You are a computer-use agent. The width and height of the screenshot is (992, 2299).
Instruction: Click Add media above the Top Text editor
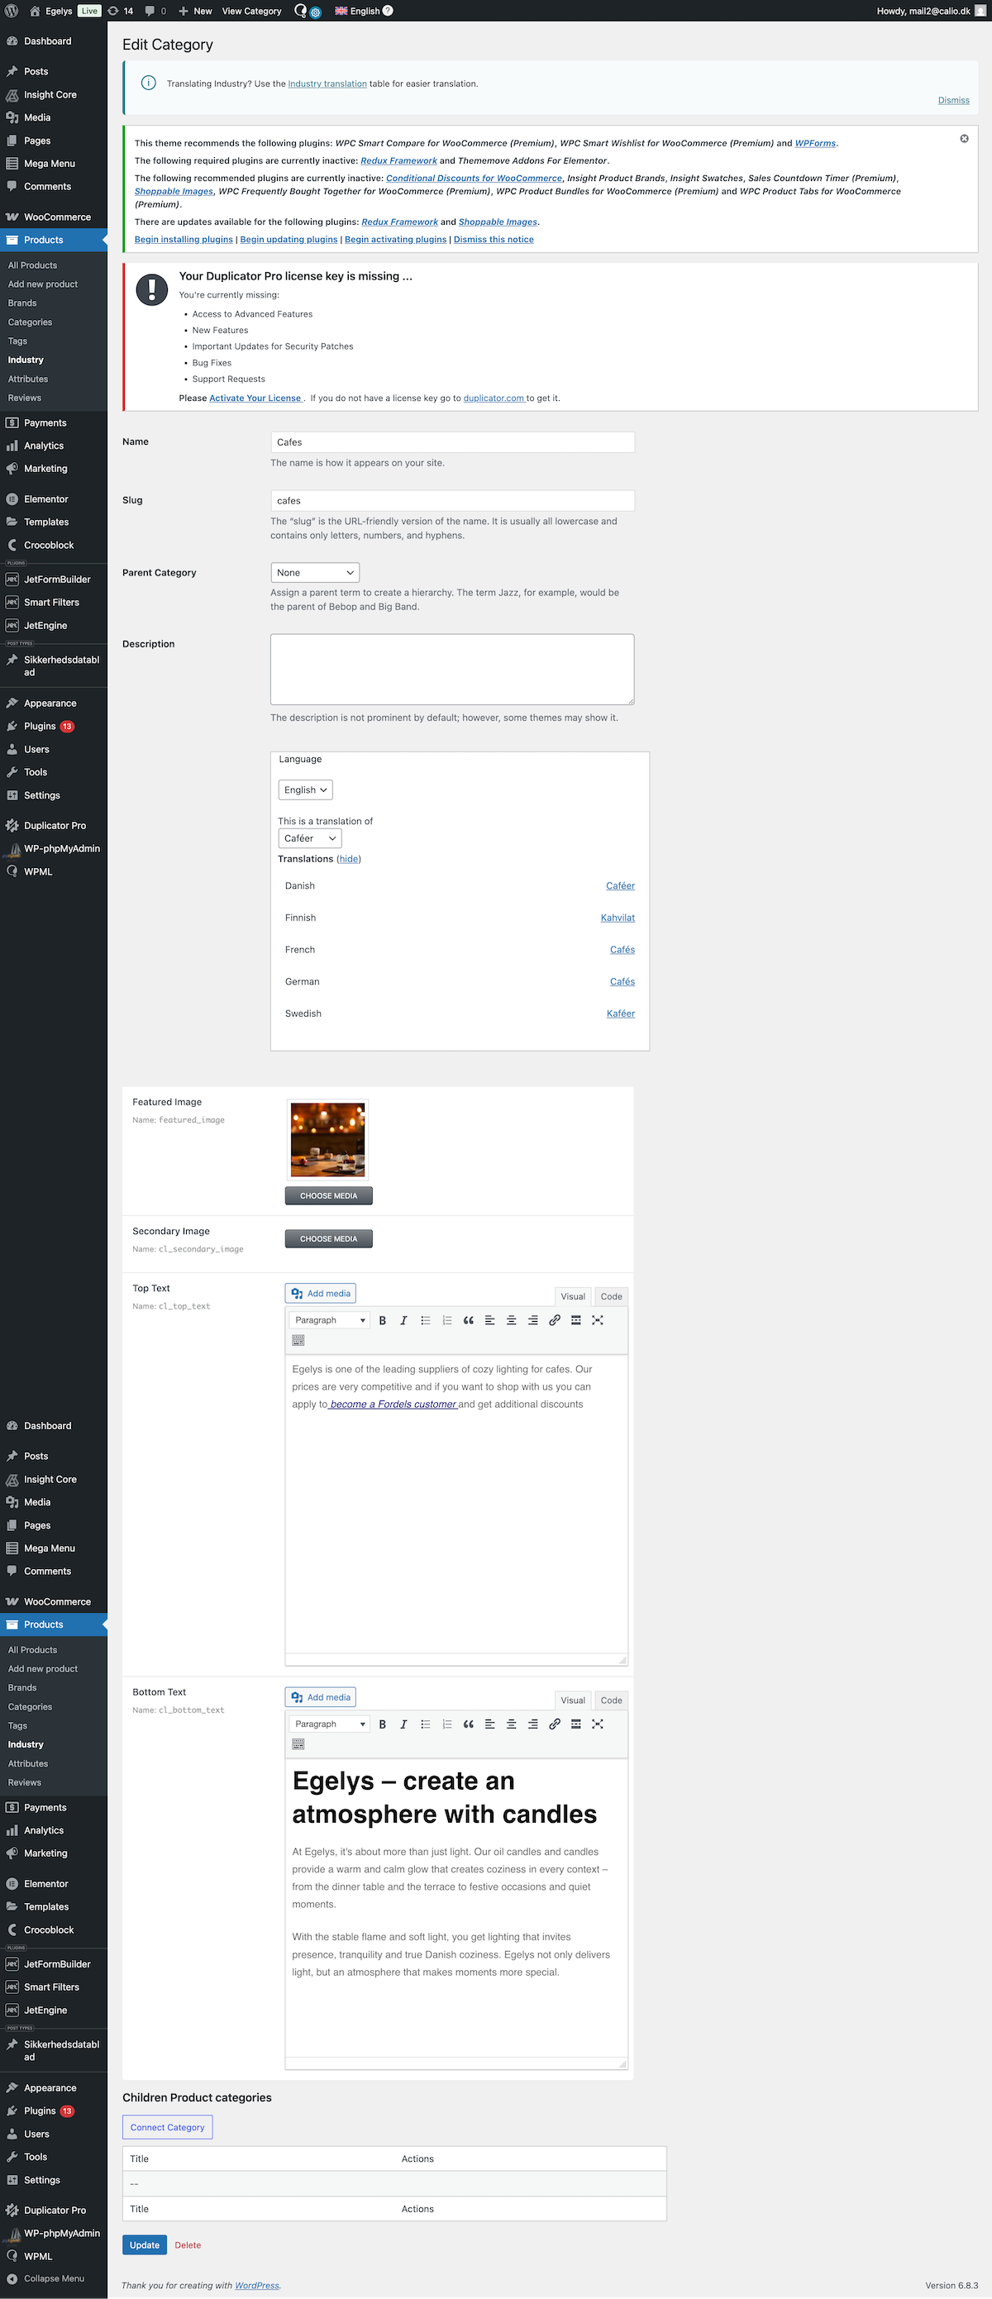321,1293
